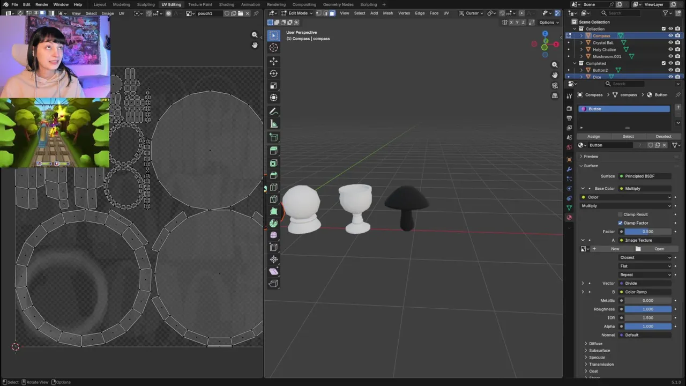
Task: Select the Poly Build tool
Action: pyautogui.click(x=273, y=211)
